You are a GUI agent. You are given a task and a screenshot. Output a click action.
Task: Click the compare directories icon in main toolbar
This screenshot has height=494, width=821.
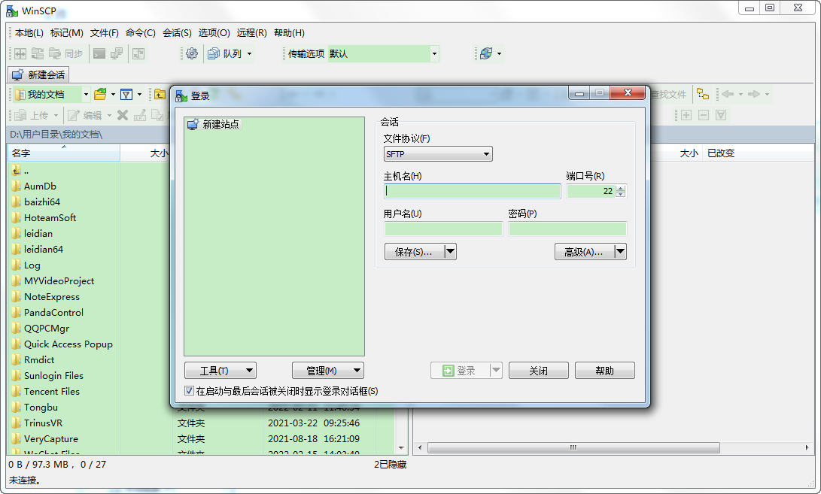point(20,53)
